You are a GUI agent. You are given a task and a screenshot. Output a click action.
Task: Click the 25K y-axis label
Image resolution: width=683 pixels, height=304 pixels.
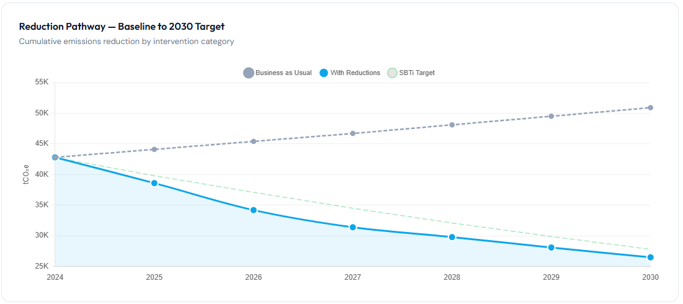coord(42,266)
